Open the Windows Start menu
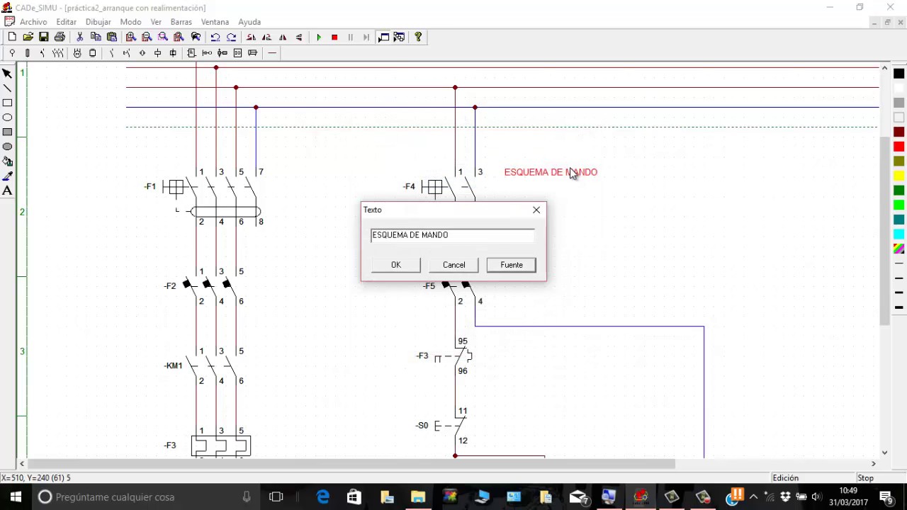Viewport: 907px width, 510px height. [16, 497]
